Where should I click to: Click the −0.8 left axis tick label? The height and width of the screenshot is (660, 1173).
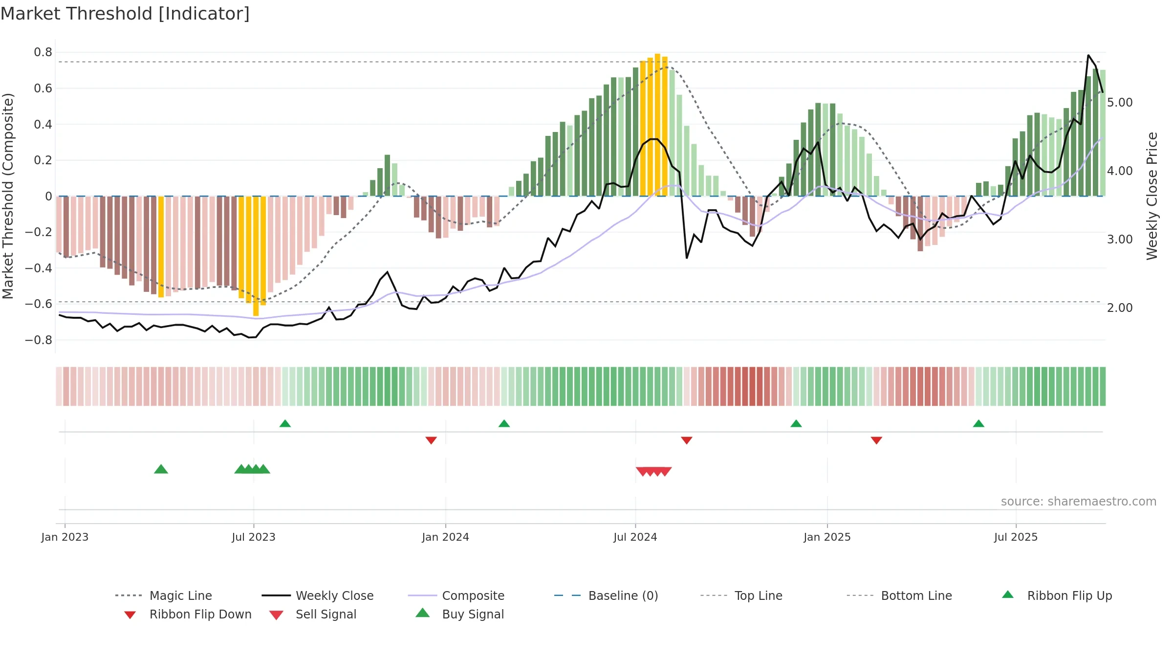(39, 340)
